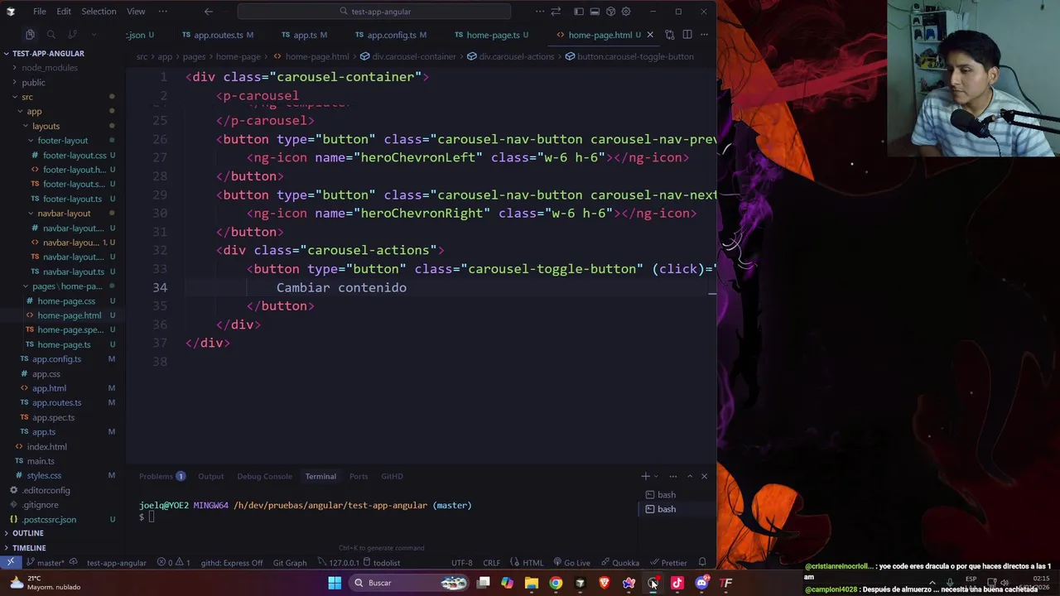Open the settings gear in title bar
The height and width of the screenshot is (596, 1060).
[x=626, y=12]
